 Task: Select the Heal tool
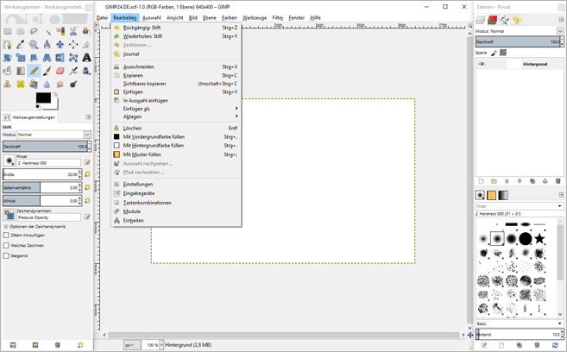pos(21,85)
